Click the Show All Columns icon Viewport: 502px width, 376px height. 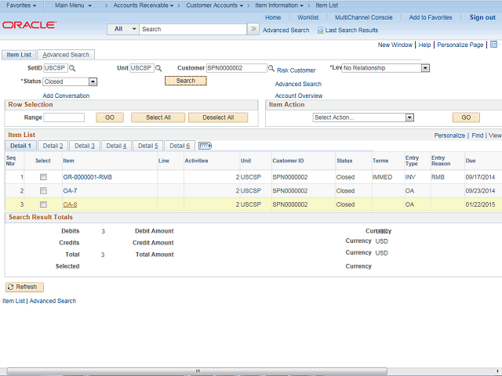(x=206, y=146)
